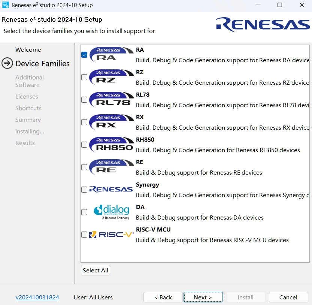Click the 'RH850' family name
This screenshot has height=305, width=312.
pyautogui.click(x=145, y=140)
